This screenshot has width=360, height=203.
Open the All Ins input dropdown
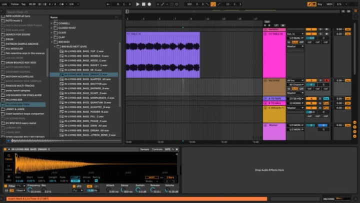pos(295,81)
